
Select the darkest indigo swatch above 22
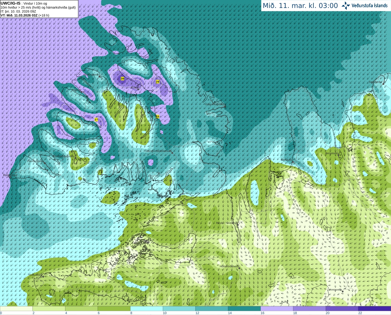pyautogui.click(x=375, y=309)
